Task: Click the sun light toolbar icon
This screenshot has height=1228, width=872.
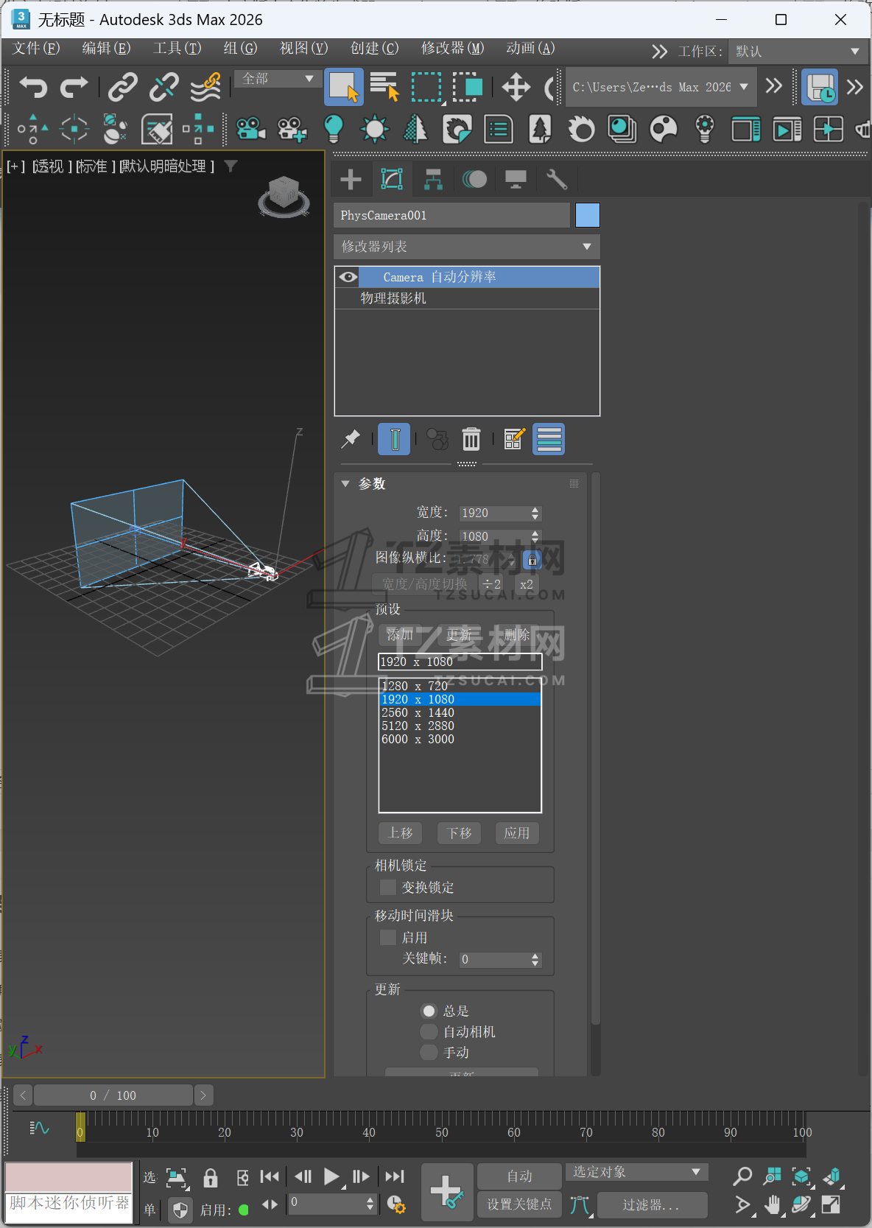Action: 374,130
